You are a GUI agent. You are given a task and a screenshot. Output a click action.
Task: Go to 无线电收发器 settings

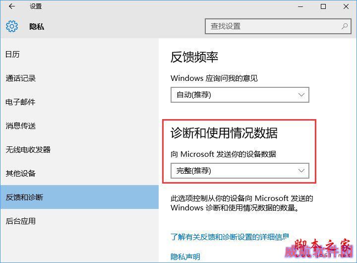(79, 149)
